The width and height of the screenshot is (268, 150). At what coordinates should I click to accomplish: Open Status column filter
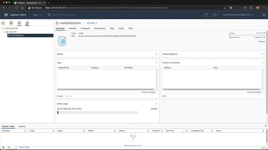click(84, 131)
